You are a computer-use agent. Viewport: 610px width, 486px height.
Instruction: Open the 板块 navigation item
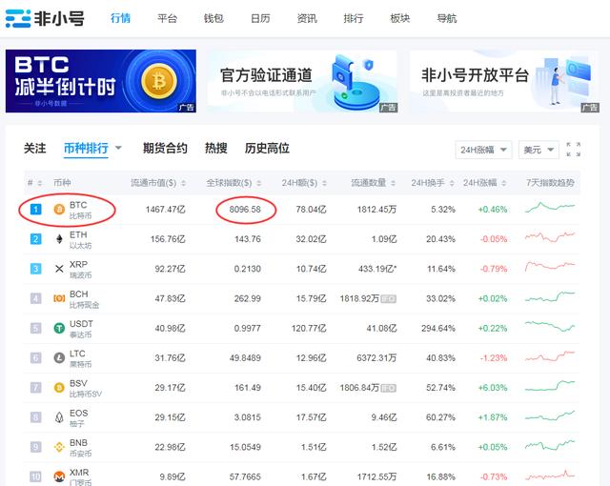400,18
